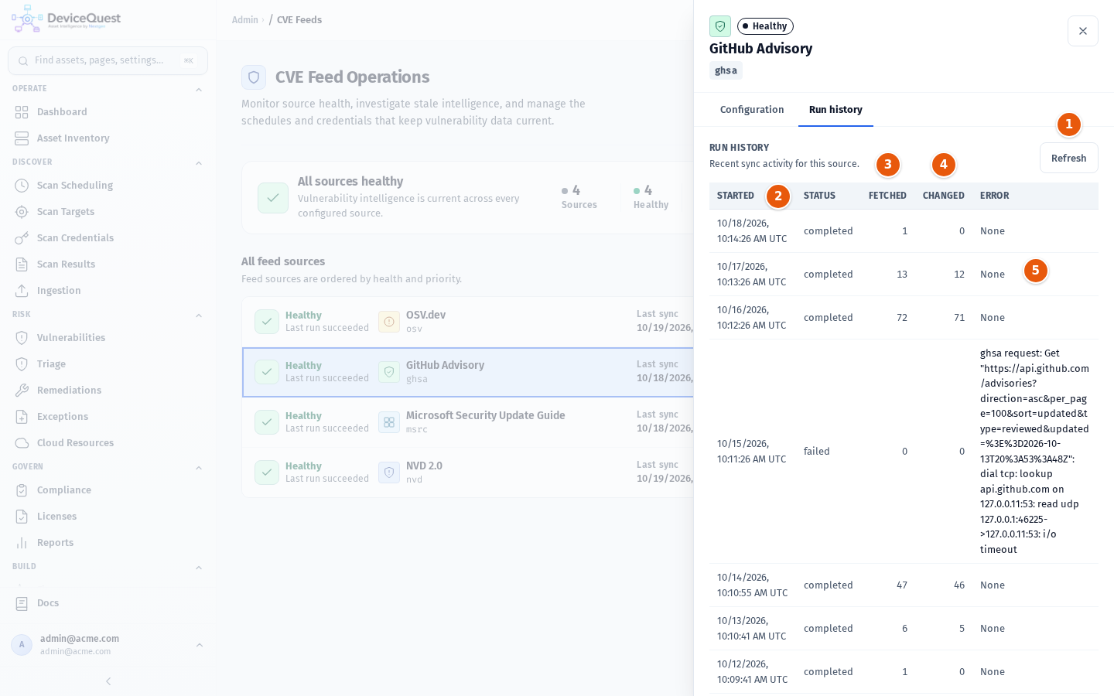
Task: Open Scan Targets page
Action: point(108,212)
